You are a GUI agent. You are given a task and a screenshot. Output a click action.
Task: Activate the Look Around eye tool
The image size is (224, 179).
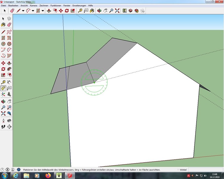tap(9, 121)
